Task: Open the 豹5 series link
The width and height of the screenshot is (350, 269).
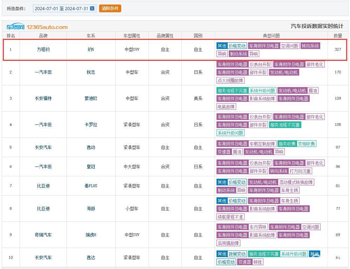Action: [x=91, y=49]
